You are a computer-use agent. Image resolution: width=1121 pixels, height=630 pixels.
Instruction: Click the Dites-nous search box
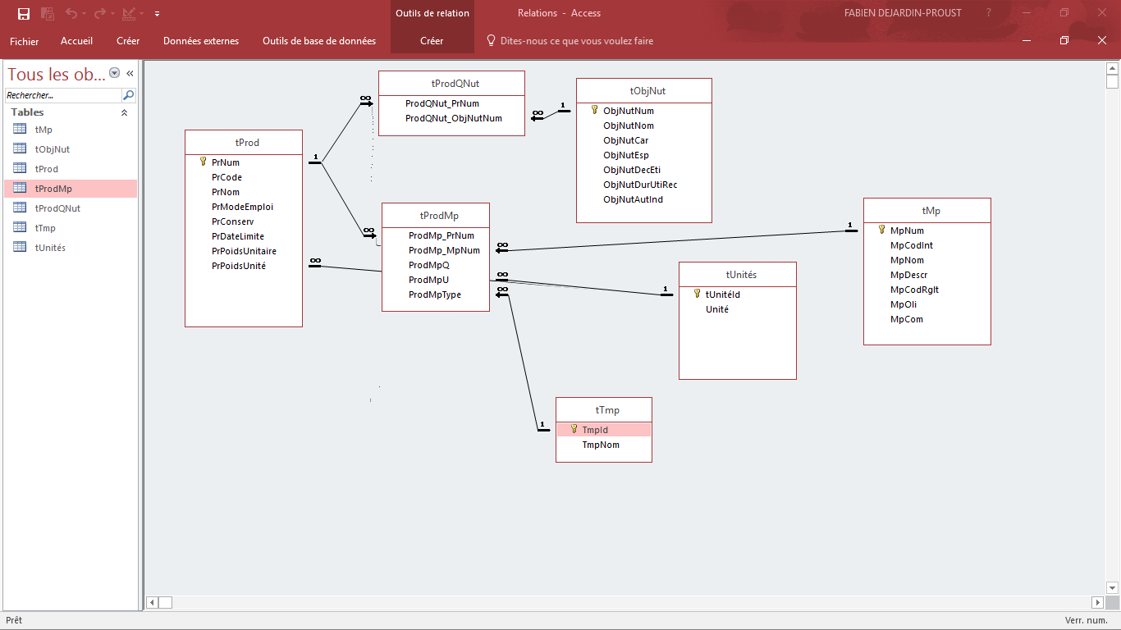point(577,41)
